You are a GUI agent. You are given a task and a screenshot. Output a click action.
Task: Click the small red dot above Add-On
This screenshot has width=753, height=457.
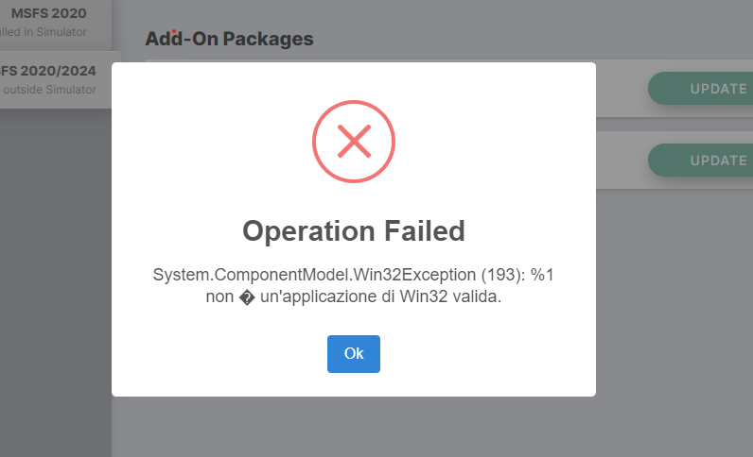175,30
